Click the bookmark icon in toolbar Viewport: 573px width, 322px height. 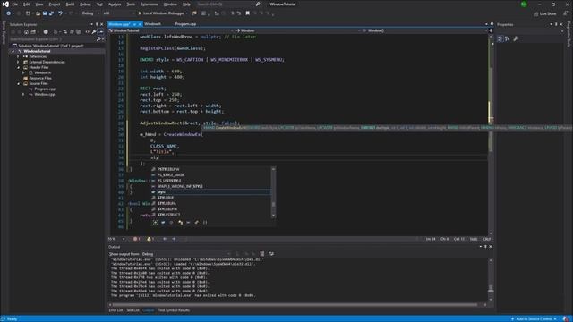click(248, 13)
